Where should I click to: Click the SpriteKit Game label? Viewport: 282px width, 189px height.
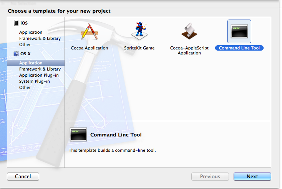coord(139,48)
